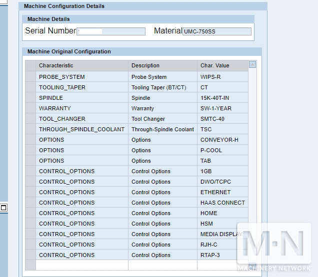Click the Tooling Taper (BT/CT) description cell
The width and height of the screenshot is (318, 277).
[x=162, y=87]
